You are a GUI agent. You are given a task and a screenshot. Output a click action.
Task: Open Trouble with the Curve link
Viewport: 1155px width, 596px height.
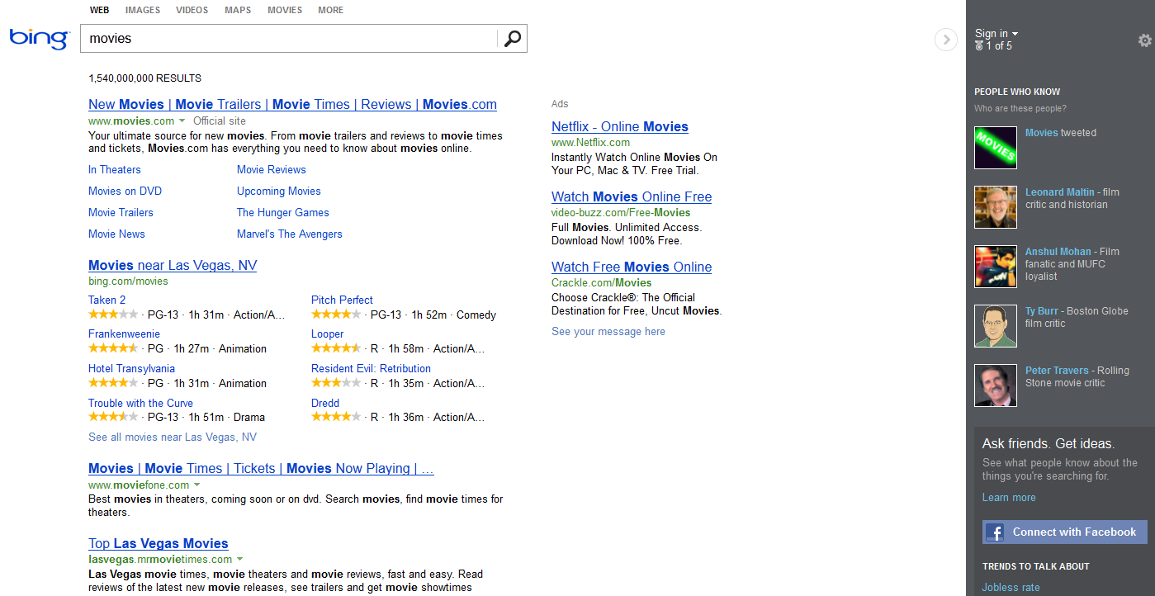tap(140, 404)
